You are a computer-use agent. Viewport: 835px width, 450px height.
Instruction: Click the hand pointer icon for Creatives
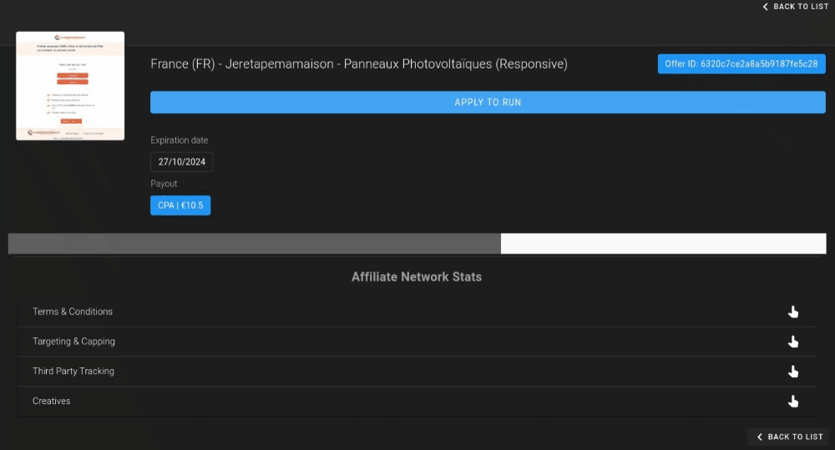tap(793, 402)
